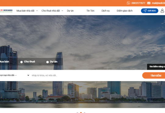Select the Dự án radio button

tap(48, 62)
